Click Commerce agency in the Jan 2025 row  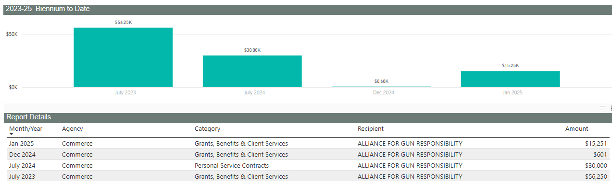[x=77, y=144]
